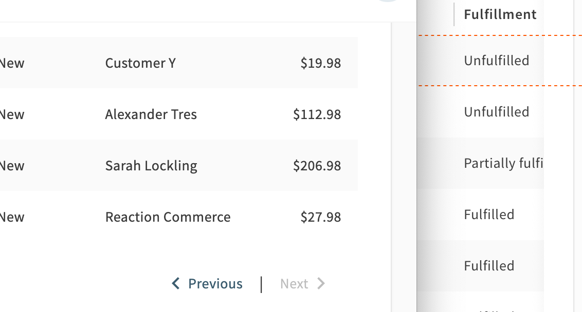Click the disabled Next pagination link
Screen dimensions: 582x312
[x=294, y=283]
